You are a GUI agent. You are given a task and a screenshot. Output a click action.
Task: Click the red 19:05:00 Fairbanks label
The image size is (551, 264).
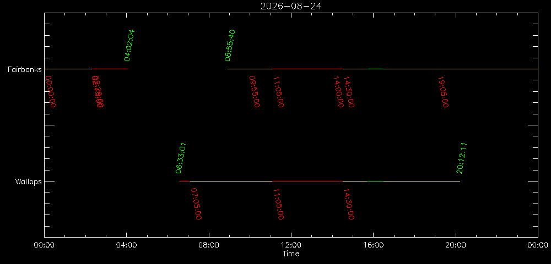[x=444, y=91]
